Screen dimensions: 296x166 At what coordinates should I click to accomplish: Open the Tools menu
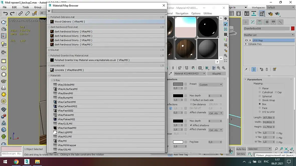(x=26, y=7)
